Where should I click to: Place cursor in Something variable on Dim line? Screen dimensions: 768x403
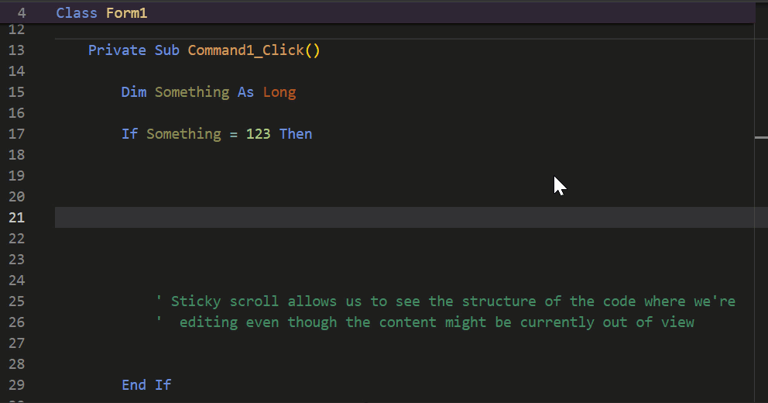[192, 92]
